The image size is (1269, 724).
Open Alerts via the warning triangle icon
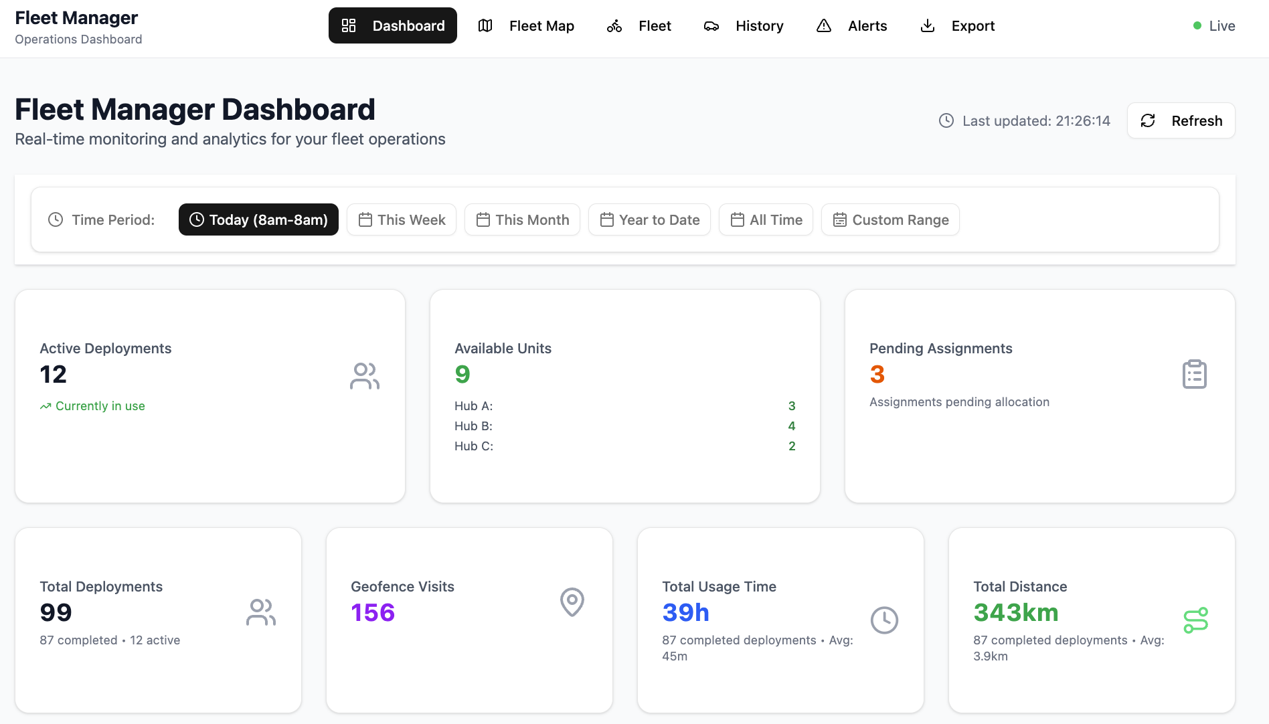coord(823,25)
